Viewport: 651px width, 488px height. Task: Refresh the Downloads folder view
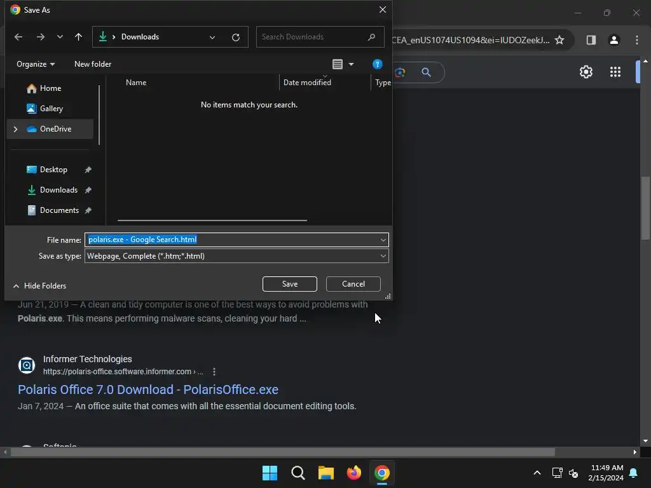236,37
